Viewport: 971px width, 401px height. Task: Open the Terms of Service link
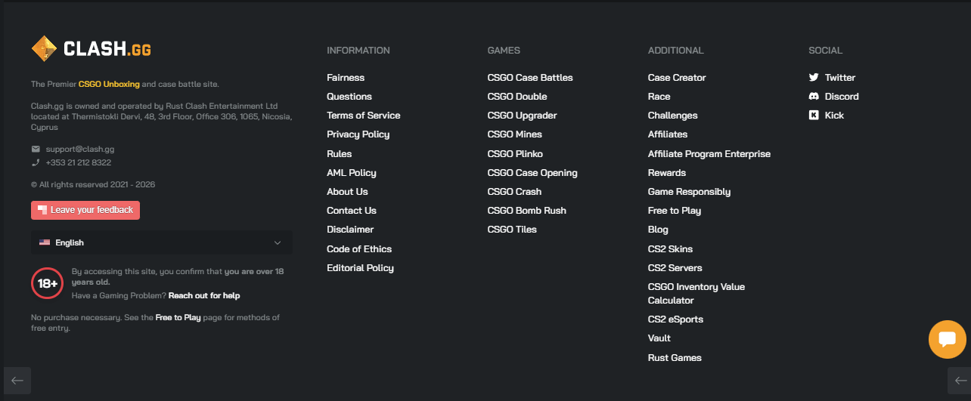point(363,116)
